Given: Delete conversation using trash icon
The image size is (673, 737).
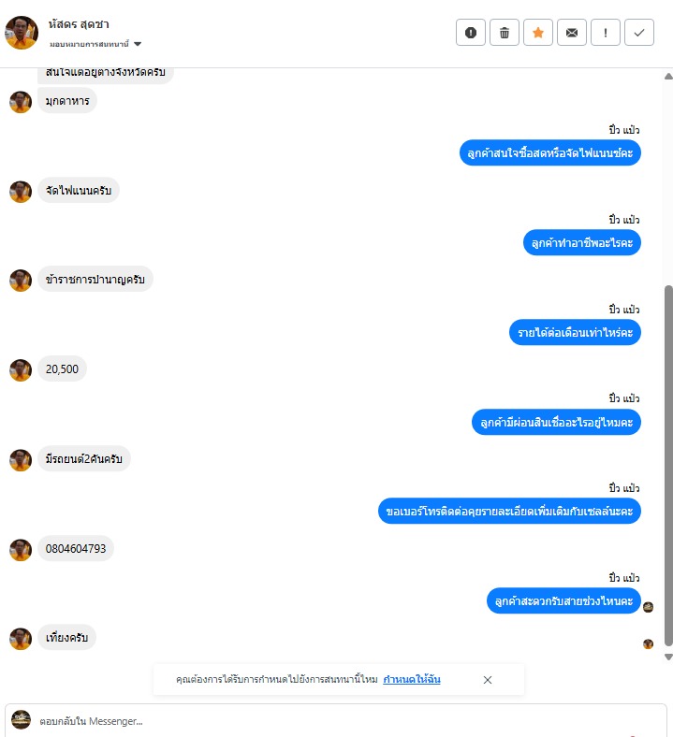Looking at the screenshot, I should pyautogui.click(x=505, y=33).
